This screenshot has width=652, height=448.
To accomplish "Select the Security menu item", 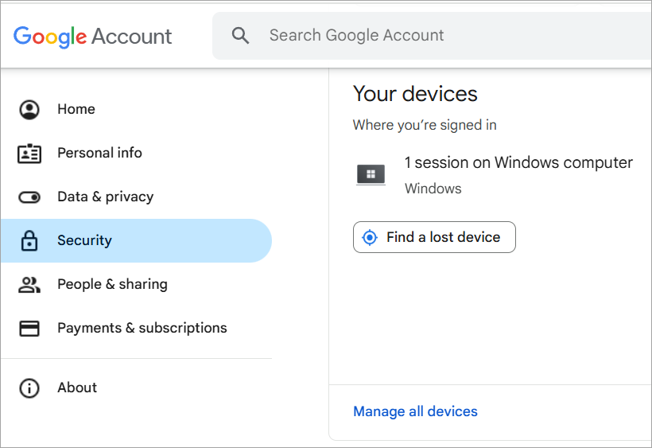I will (136, 241).
